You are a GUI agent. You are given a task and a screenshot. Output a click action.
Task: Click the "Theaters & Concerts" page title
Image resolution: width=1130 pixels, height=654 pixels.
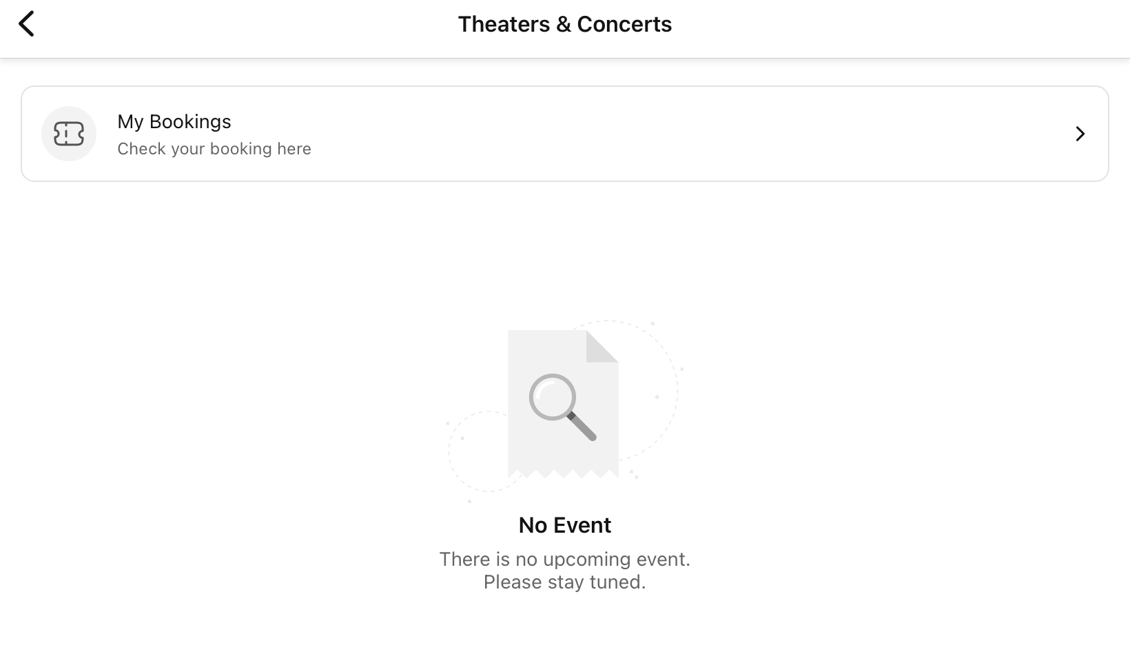pos(565,24)
